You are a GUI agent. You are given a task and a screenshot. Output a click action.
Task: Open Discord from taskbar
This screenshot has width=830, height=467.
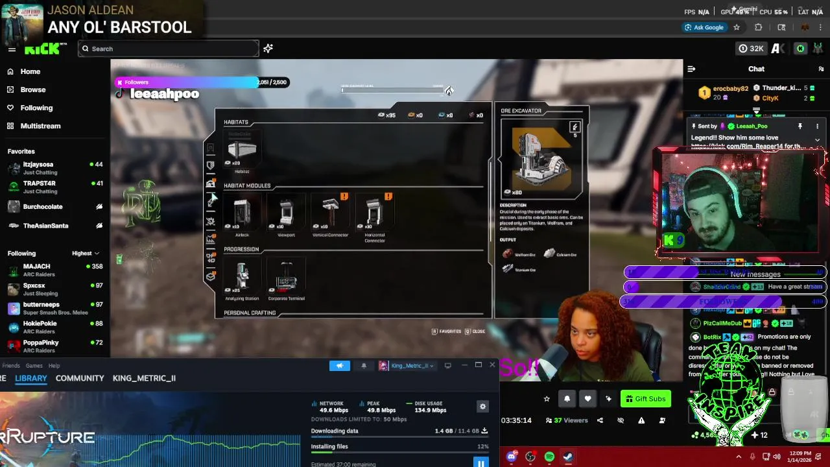[x=512, y=457]
